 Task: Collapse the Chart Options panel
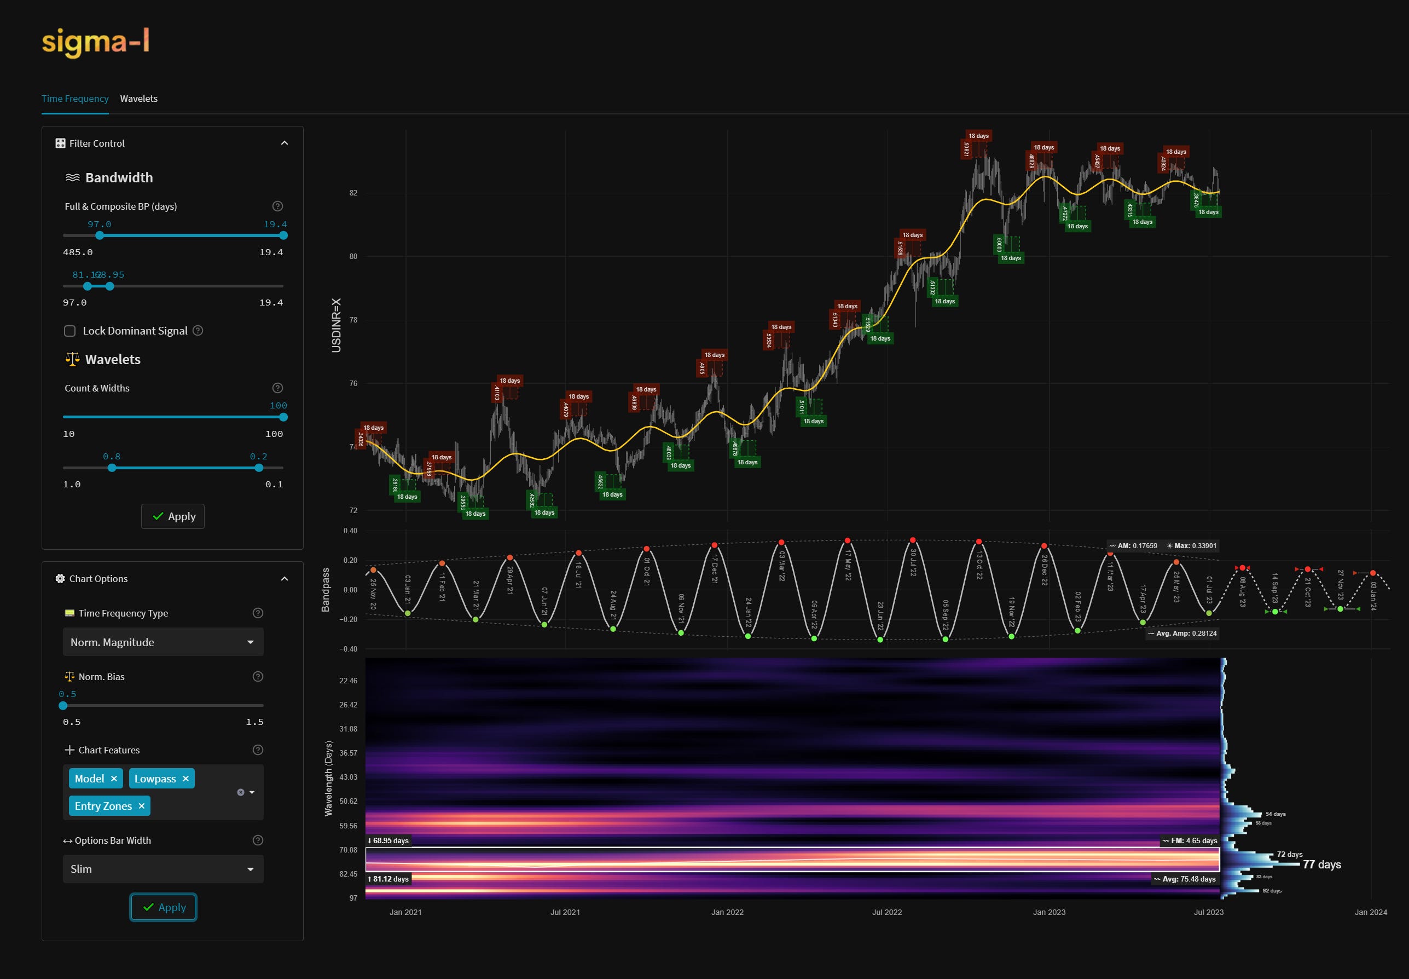tap(285, 578)
